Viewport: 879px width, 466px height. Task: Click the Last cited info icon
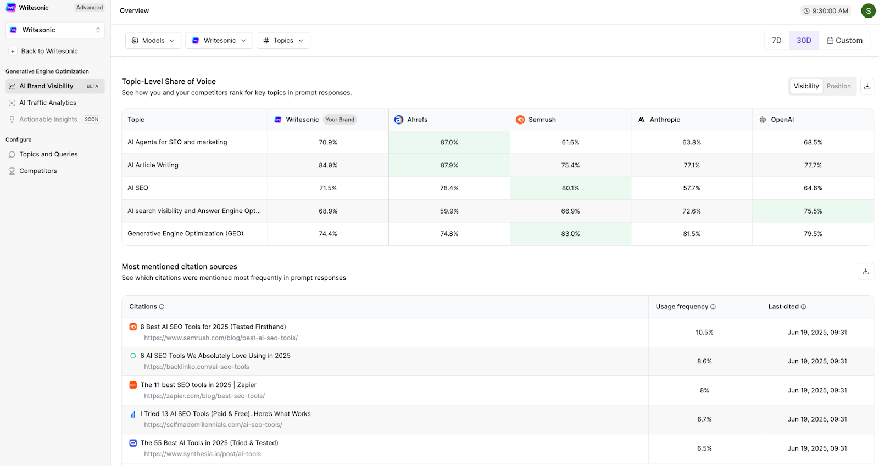point(803,307)
